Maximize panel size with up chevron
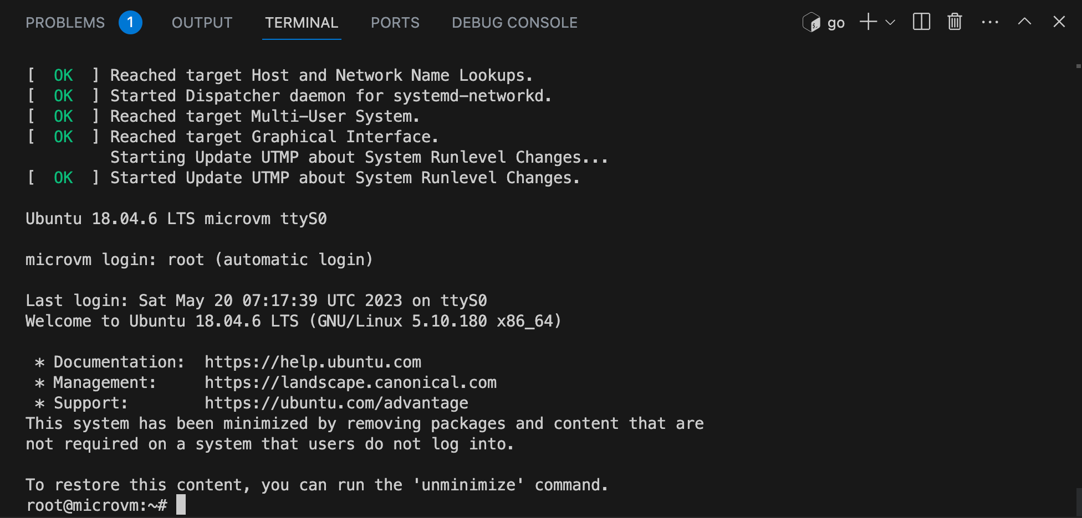The height and width of the screenshot is (518, 1082). [x=1024, y=22]
